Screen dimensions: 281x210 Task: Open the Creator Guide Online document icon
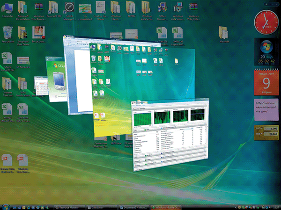(x=101, y=10)
